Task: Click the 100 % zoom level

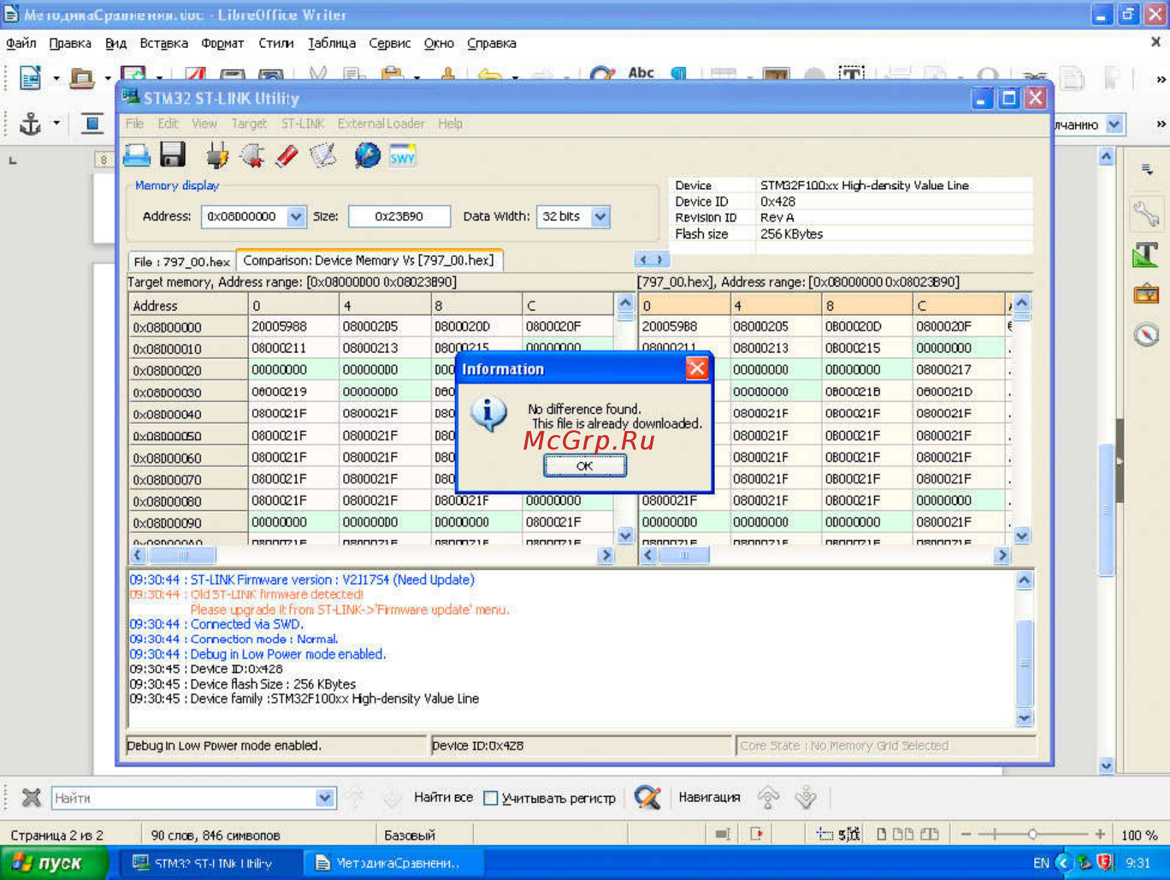Action: coord(1140,835)
